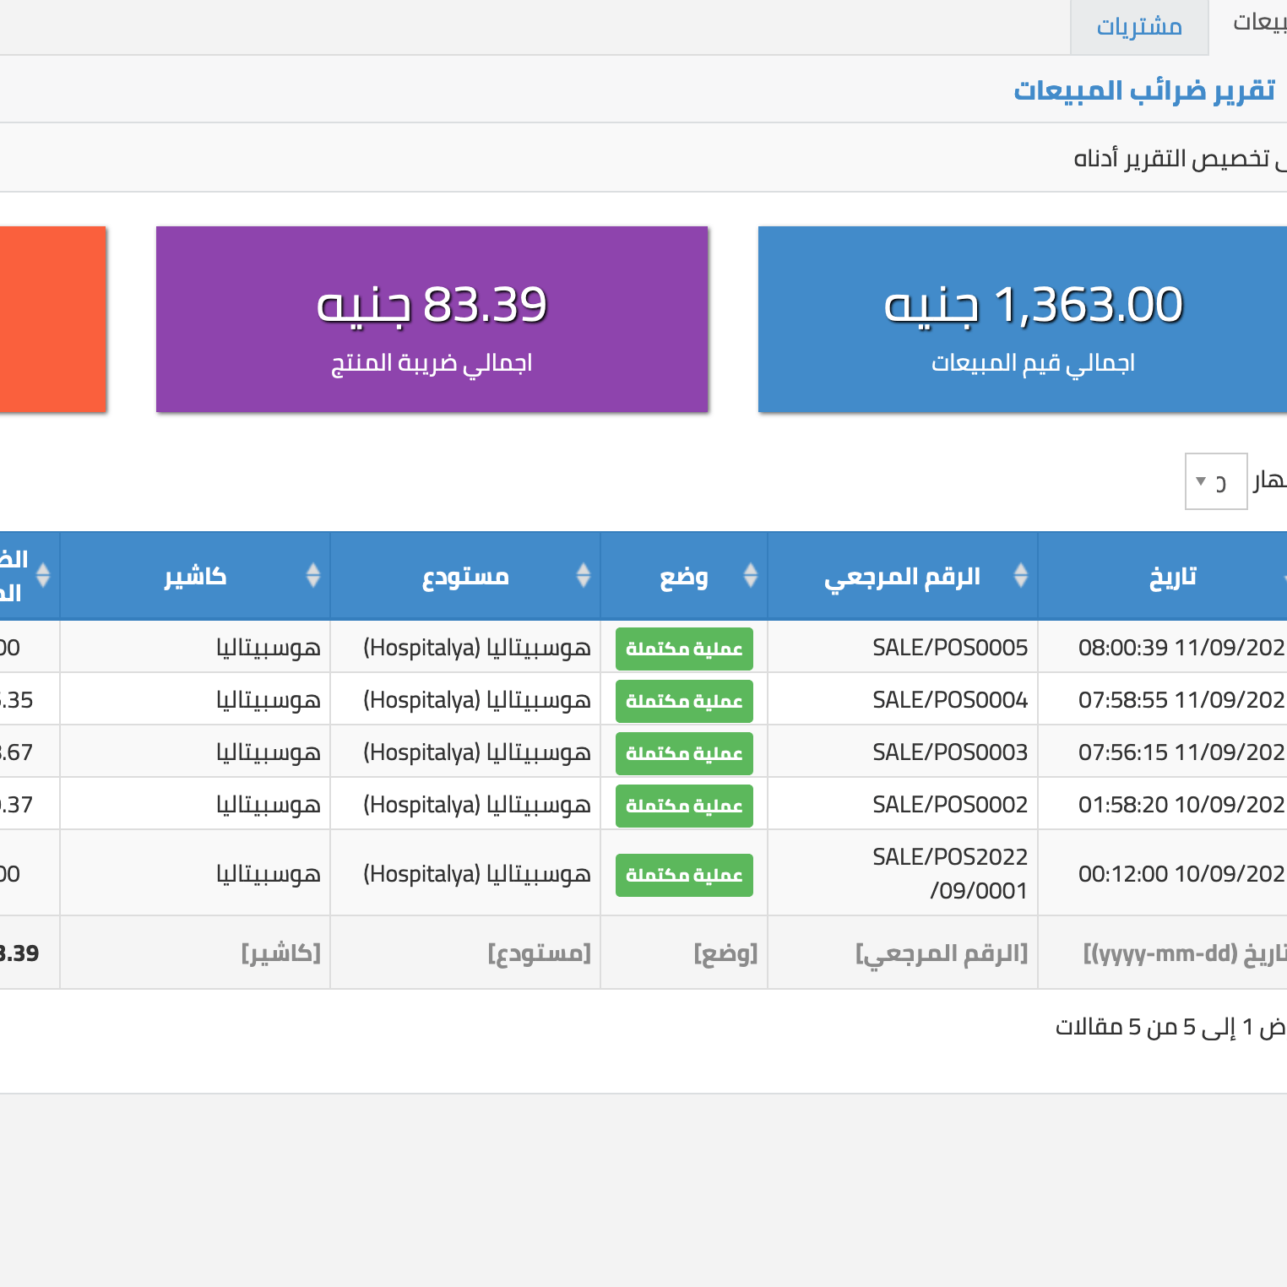
Task: Click the عملية مكتملة badge on SALE/POS0002 row
Action: pos(684,805)
